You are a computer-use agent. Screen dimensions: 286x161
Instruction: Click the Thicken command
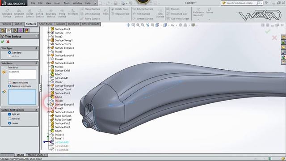coord(173,9)
